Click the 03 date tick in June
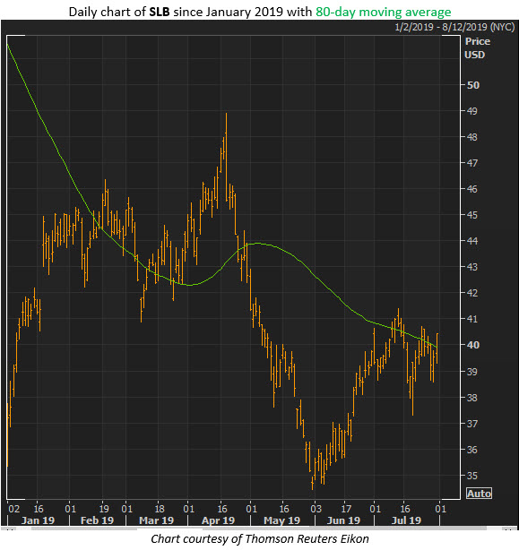The height and width of the screenshot is (550, 519). pos(316,509)
